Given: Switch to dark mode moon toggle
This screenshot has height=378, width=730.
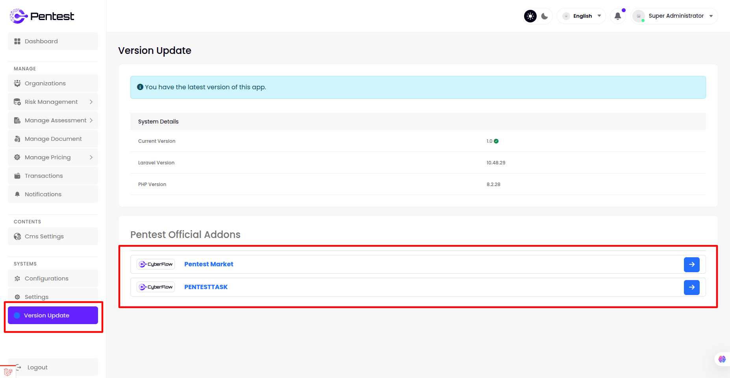Looking at the screenshot, I should (545, 16).
